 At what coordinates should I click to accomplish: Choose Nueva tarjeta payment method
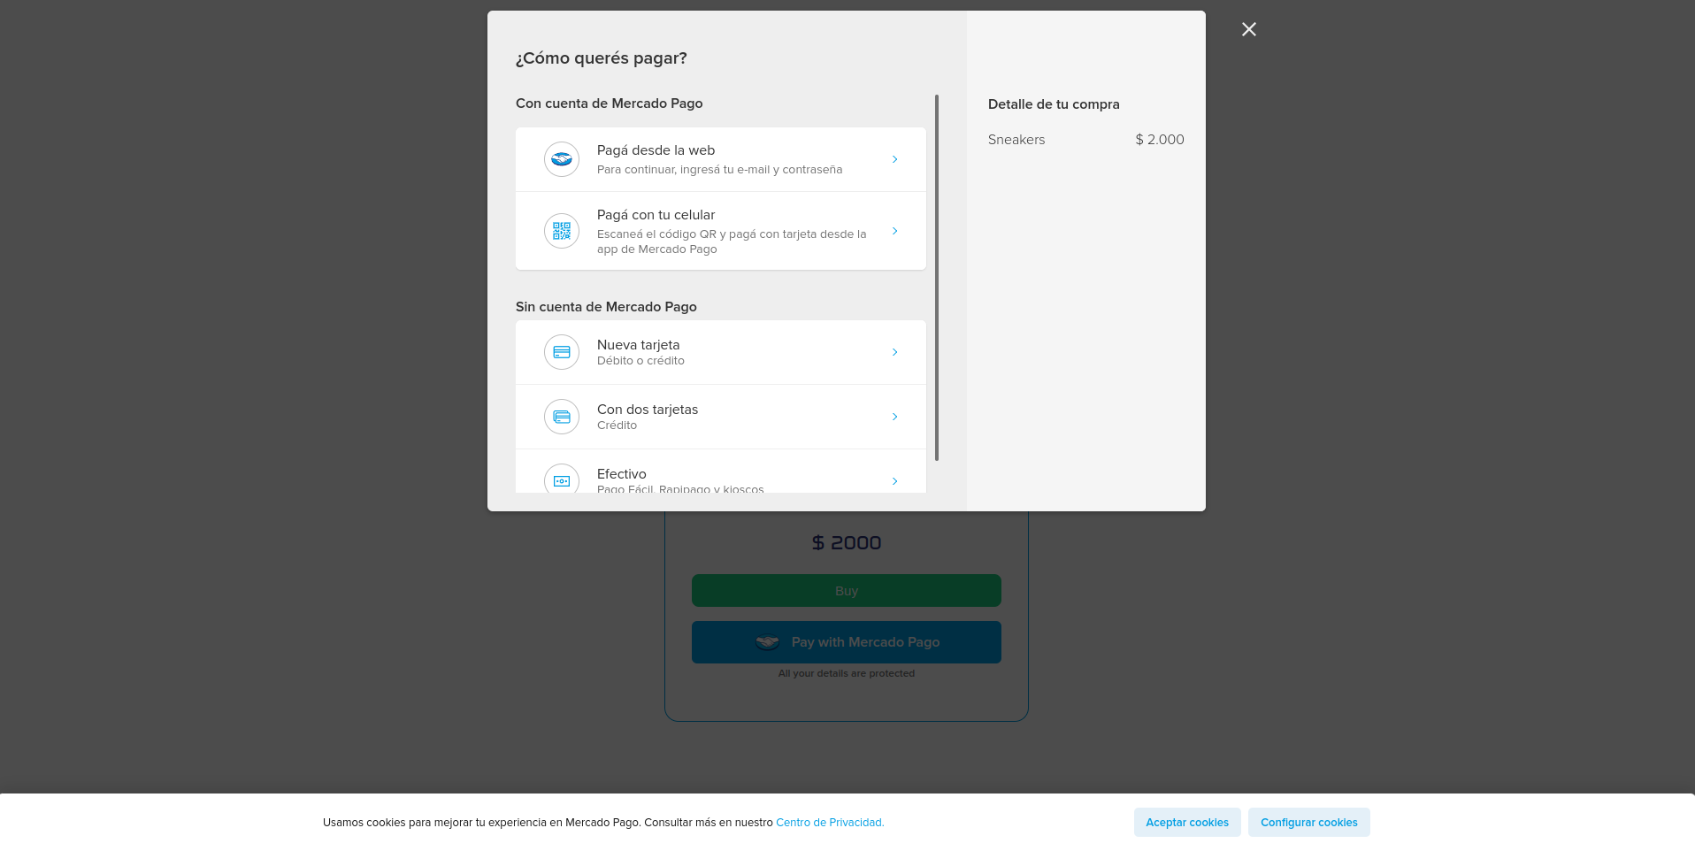[x=721, y=352]
